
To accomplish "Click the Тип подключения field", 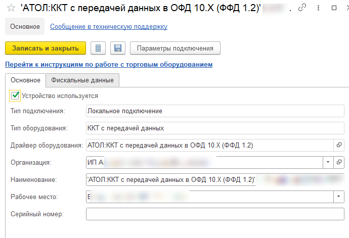I will click(215, 111).
